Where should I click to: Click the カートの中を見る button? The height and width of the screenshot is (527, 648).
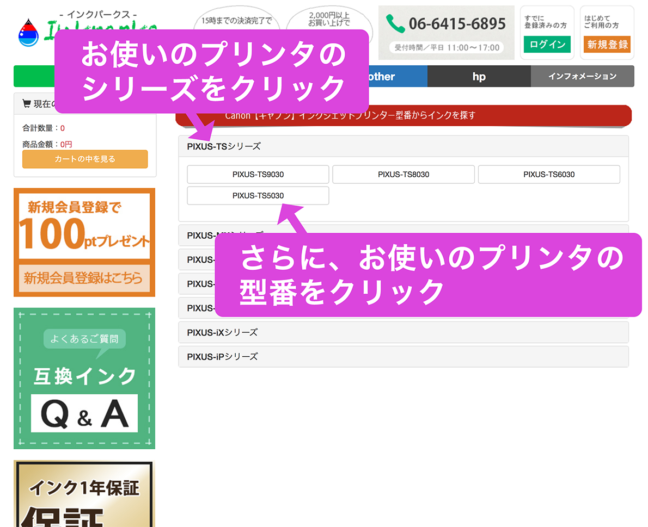(x=85, y=159)
